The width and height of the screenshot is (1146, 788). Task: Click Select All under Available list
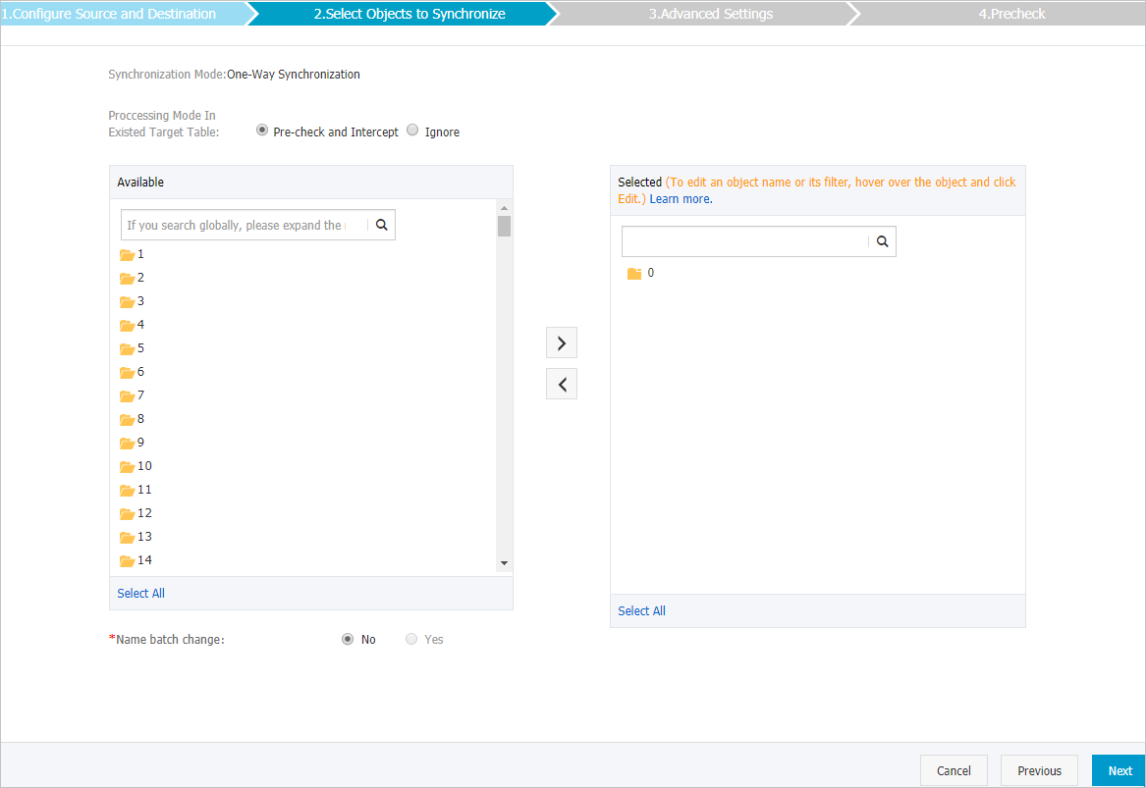pos(141,593)
